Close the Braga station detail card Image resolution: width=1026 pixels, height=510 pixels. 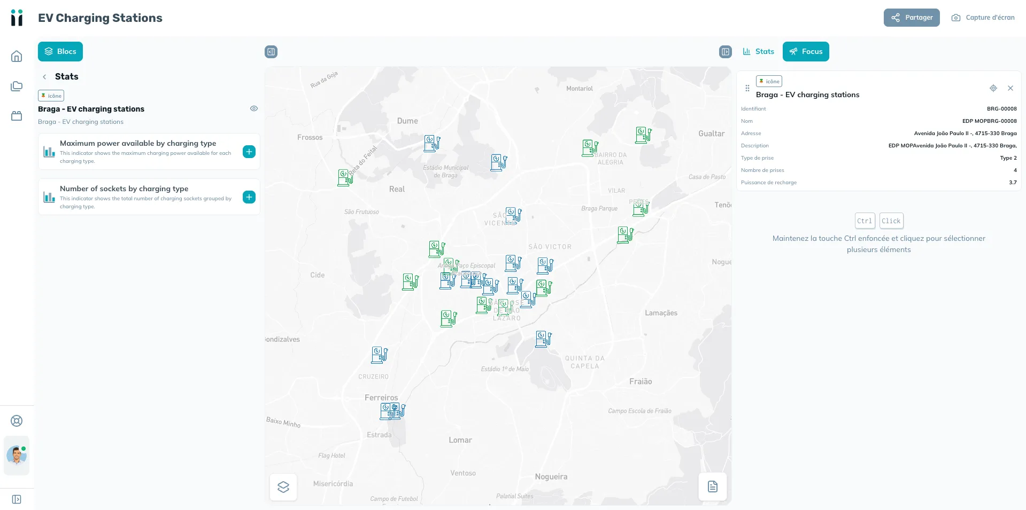[1010, 88]
